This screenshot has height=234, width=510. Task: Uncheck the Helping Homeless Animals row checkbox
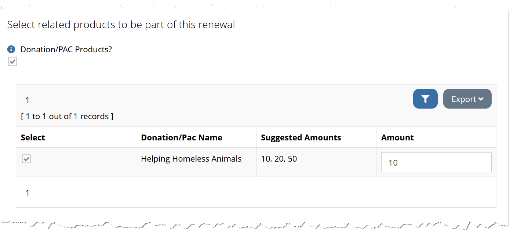tap(26, 159)
